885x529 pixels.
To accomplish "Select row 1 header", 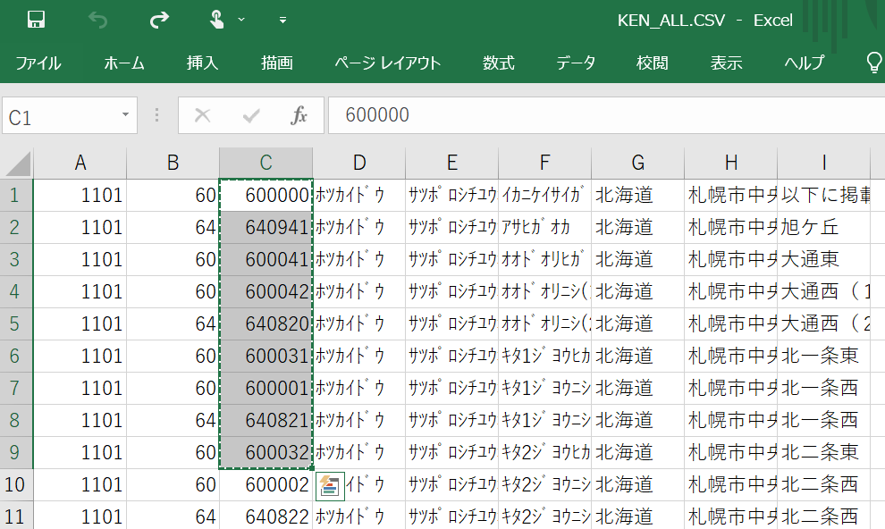I will 16,195.
